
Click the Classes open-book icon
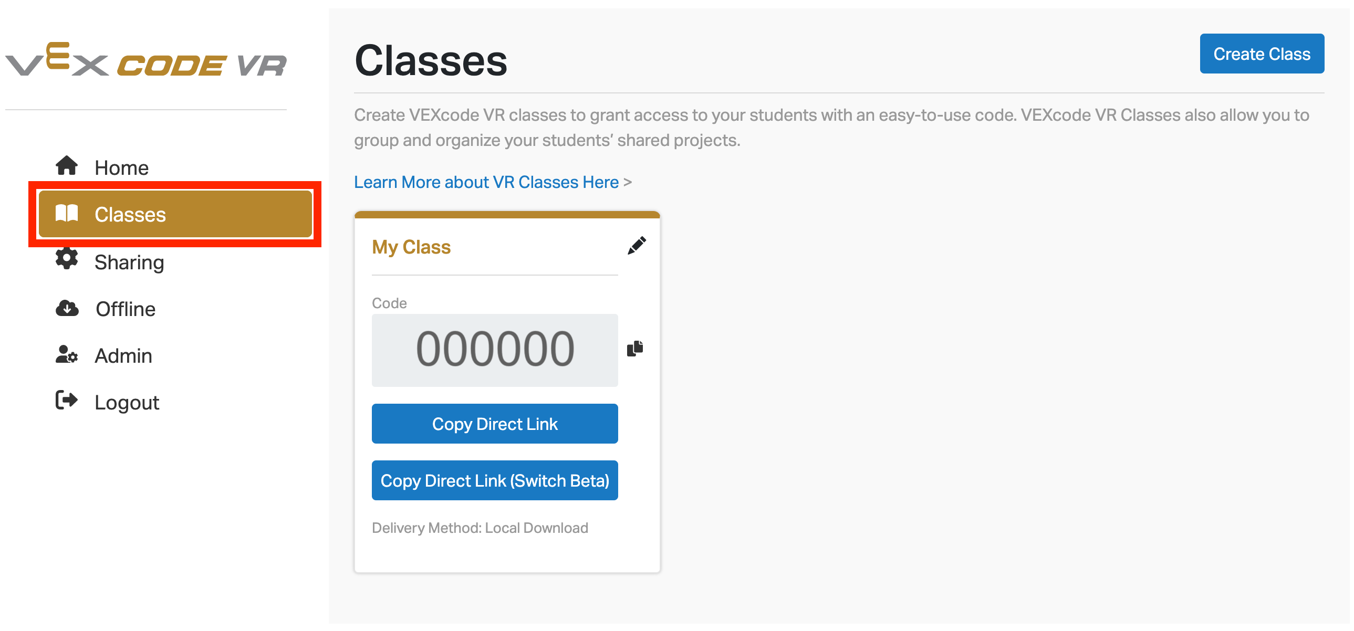67,213
